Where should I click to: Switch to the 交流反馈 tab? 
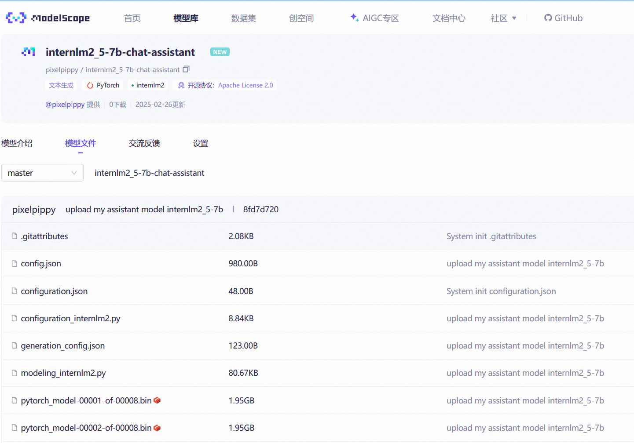[x=144, y=143]
